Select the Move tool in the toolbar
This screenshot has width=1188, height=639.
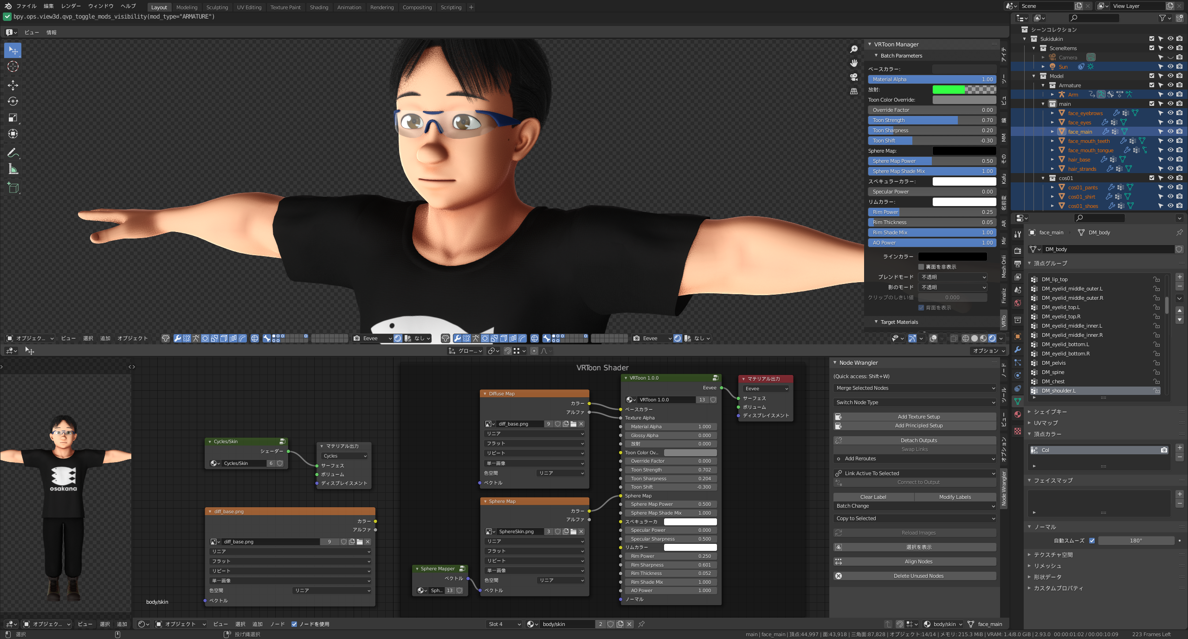13,85
